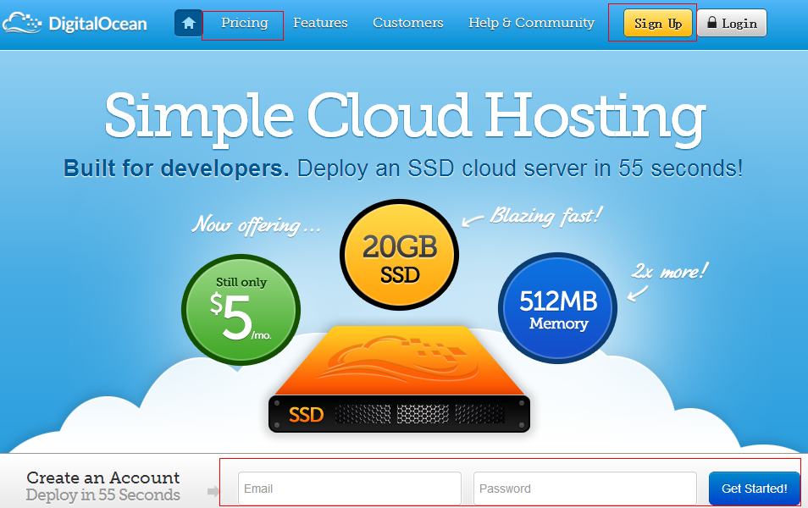
Task: Go to the Features menu item
Action: [x=320, y=23]
